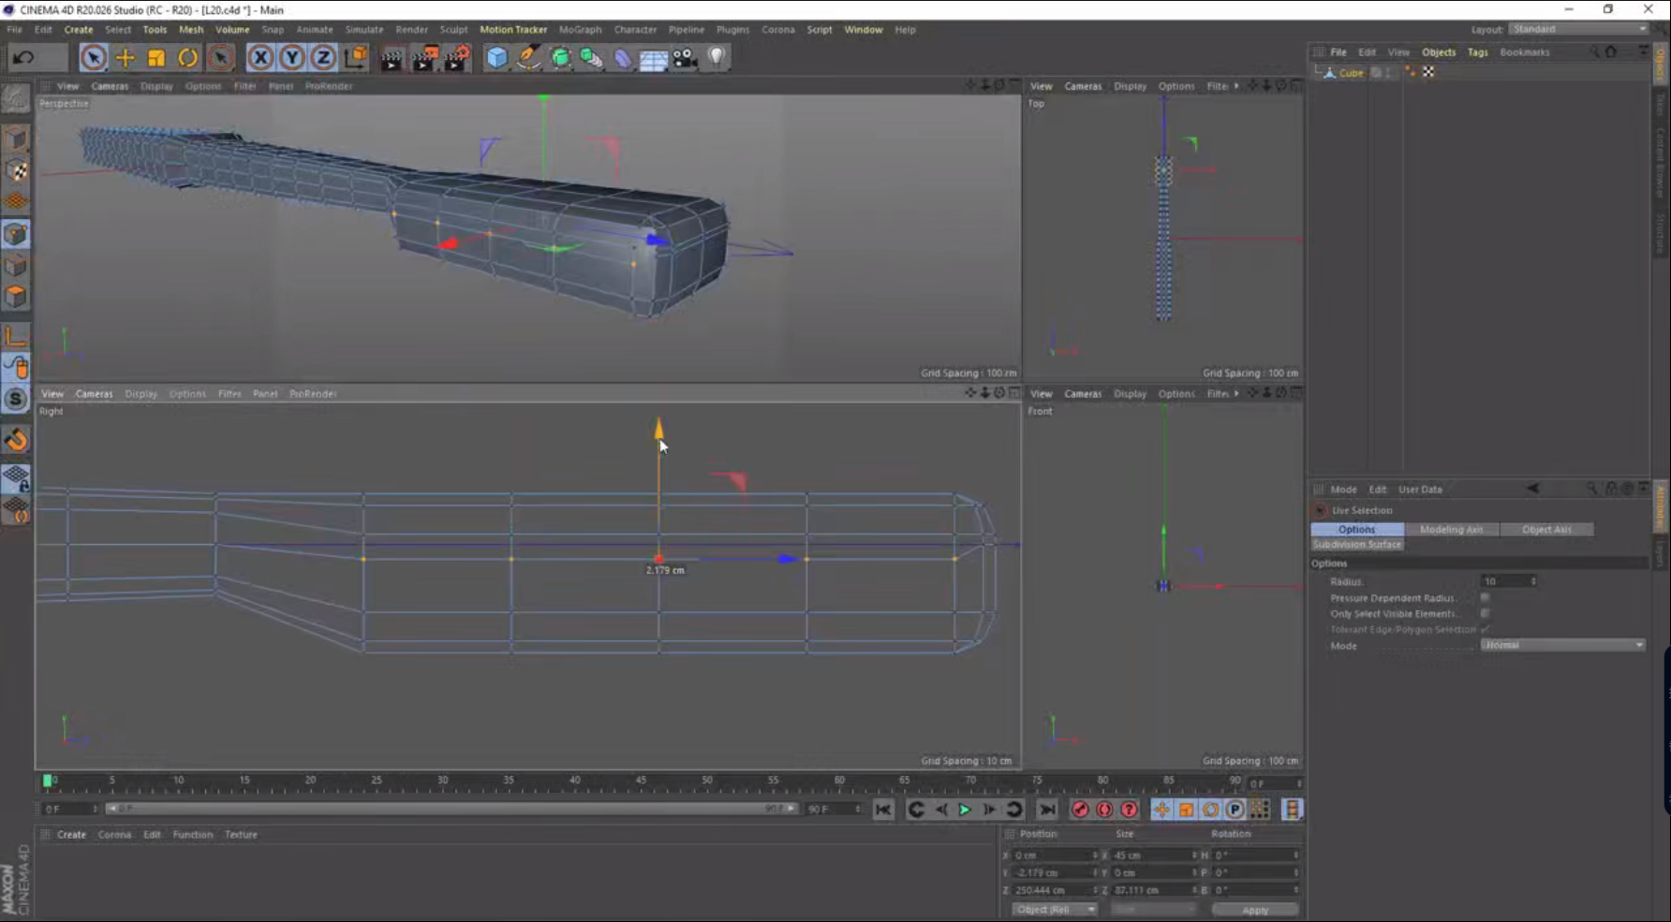Open the Layout dropdown showing Standard
1671x922 pixels.
(x=1577, y=29)
